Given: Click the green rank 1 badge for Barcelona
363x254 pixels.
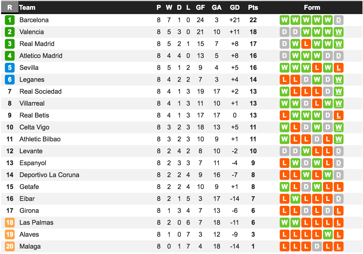Looking at the screenshot, I should [x=10, y=20].
